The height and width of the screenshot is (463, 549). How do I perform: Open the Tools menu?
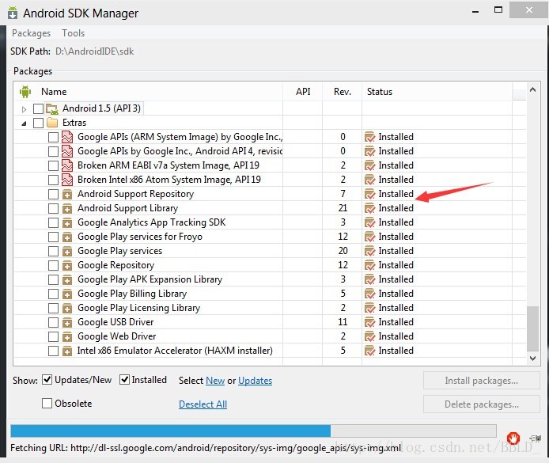coord(74,33)
